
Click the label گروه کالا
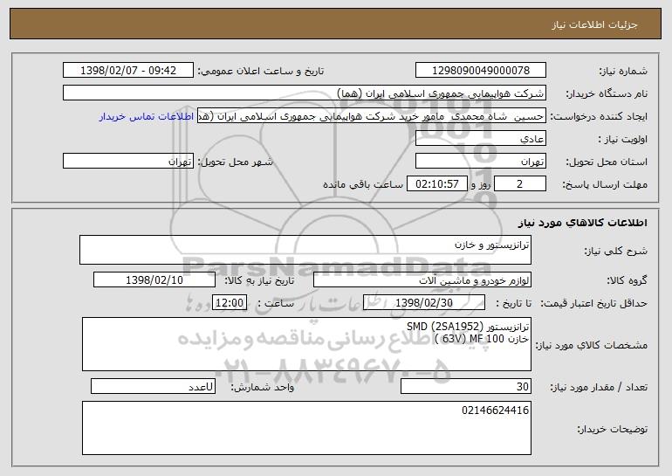627,281
